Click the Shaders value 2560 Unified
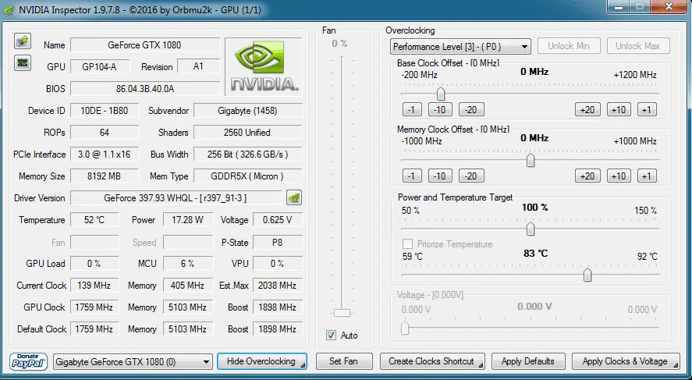Viewport: 692px width, 380px height. pyautogui.click(x=247, y=133)
